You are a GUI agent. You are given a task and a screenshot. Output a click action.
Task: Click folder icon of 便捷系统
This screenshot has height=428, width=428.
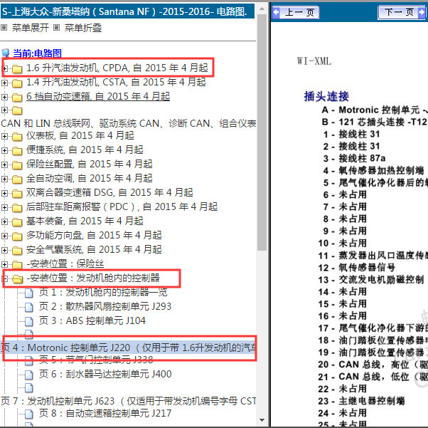17,151
